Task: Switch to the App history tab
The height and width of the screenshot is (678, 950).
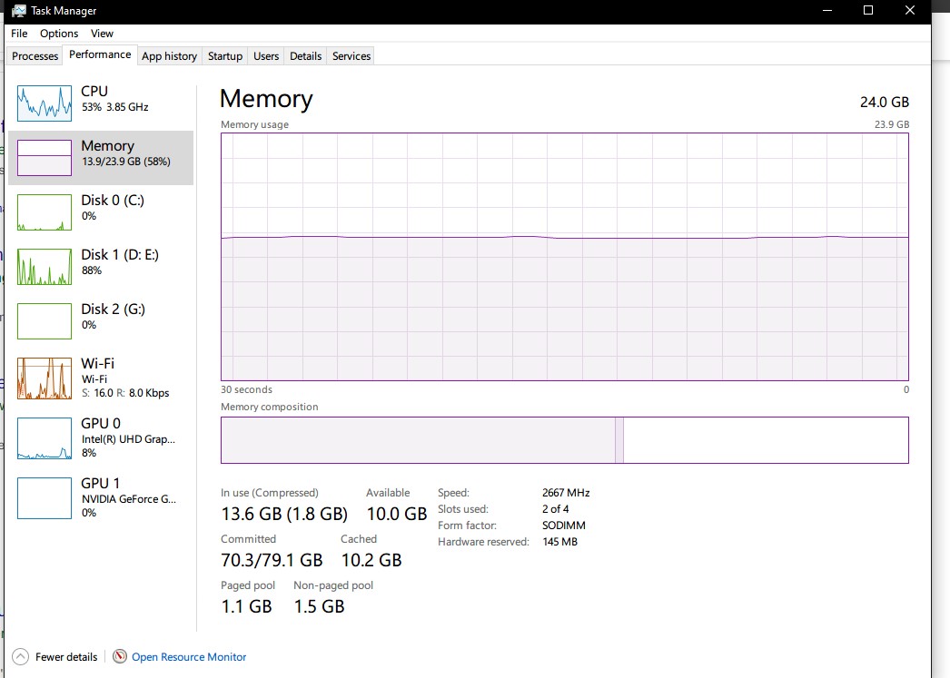Action: [169, 56]
